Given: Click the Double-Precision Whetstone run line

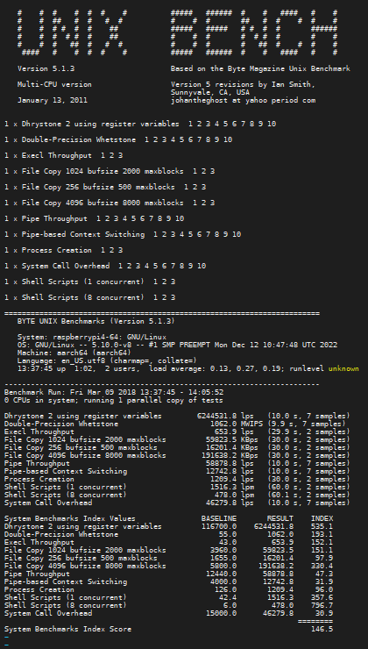Looking at the screenshot, I should click(118, 139).
